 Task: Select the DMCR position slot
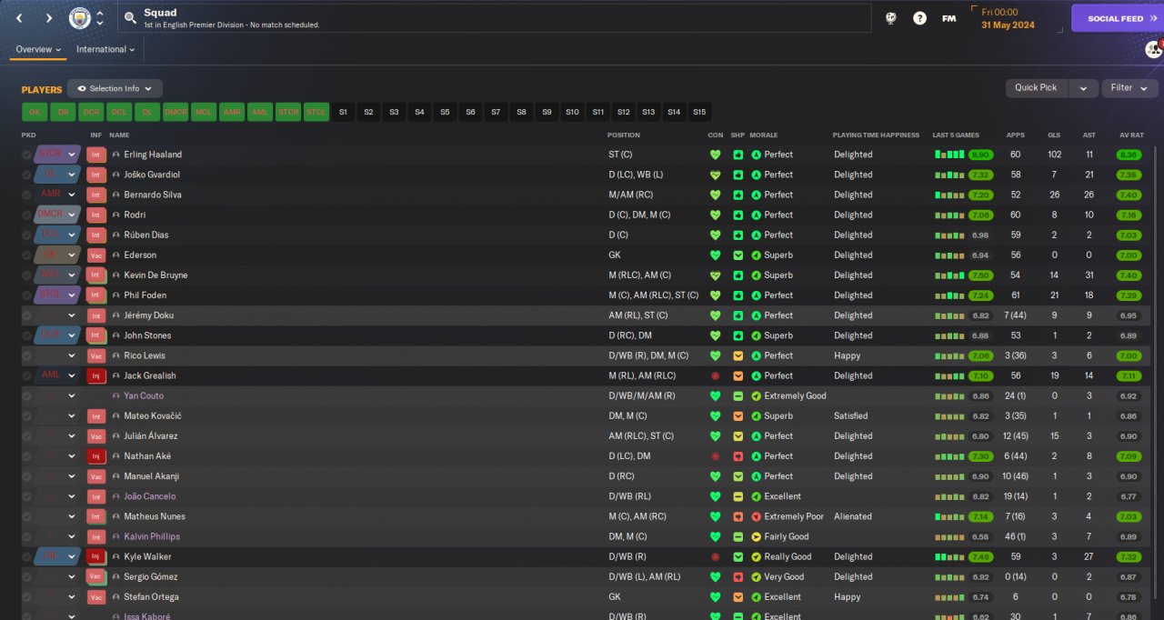click(176, 112)
